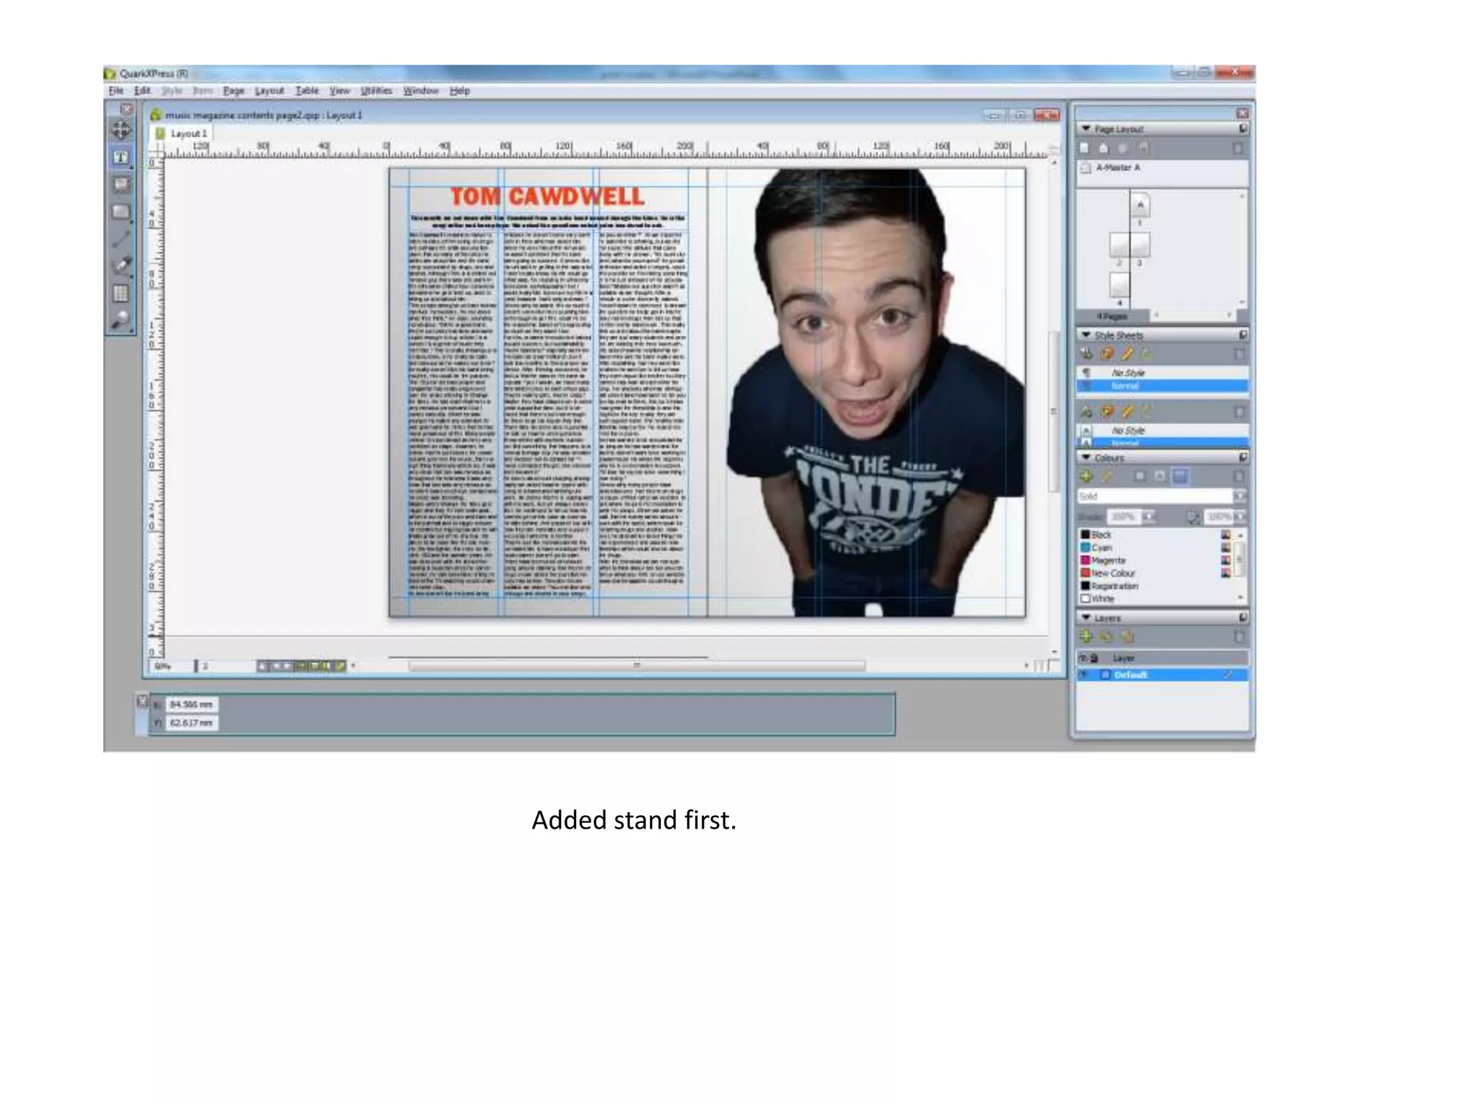Toggle visibility eye of Default layer
1471x1103 pixels.
1083,675
